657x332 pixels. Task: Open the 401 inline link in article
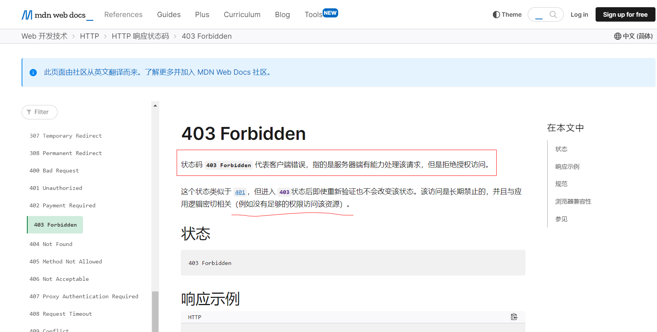click(240, 192)
